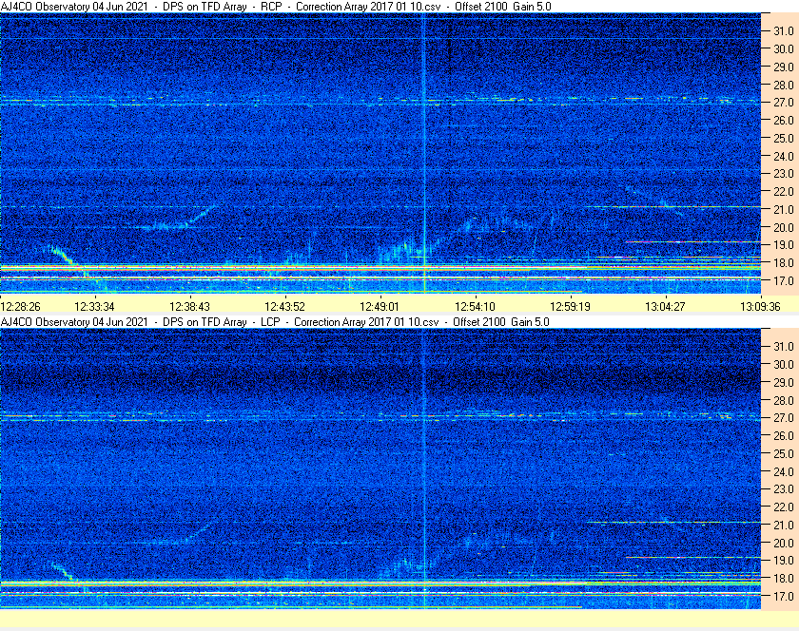Click the 31.0 frequency label on the LCP axis
Viewport: 799px width, 631px height.
tap(784, 346)
